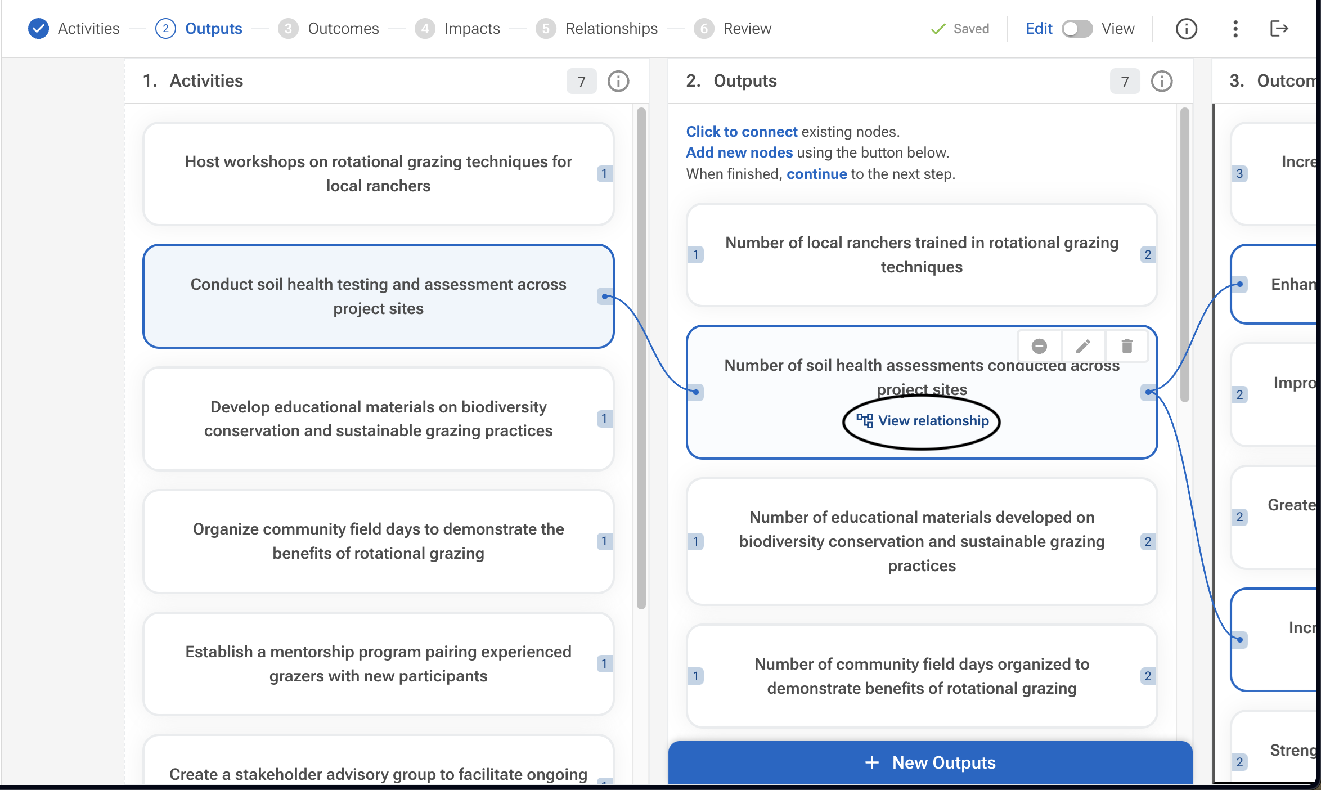1321x790 pixels.
Task: Click right connector badge on community field days output
Action: [1148, 676]
